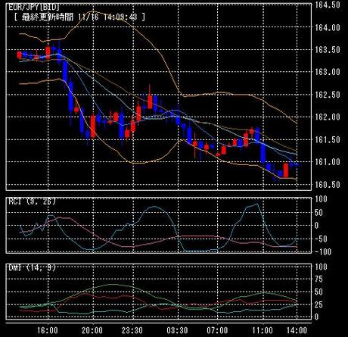Select the 162.00 price axis label

(x=328, y=117)
